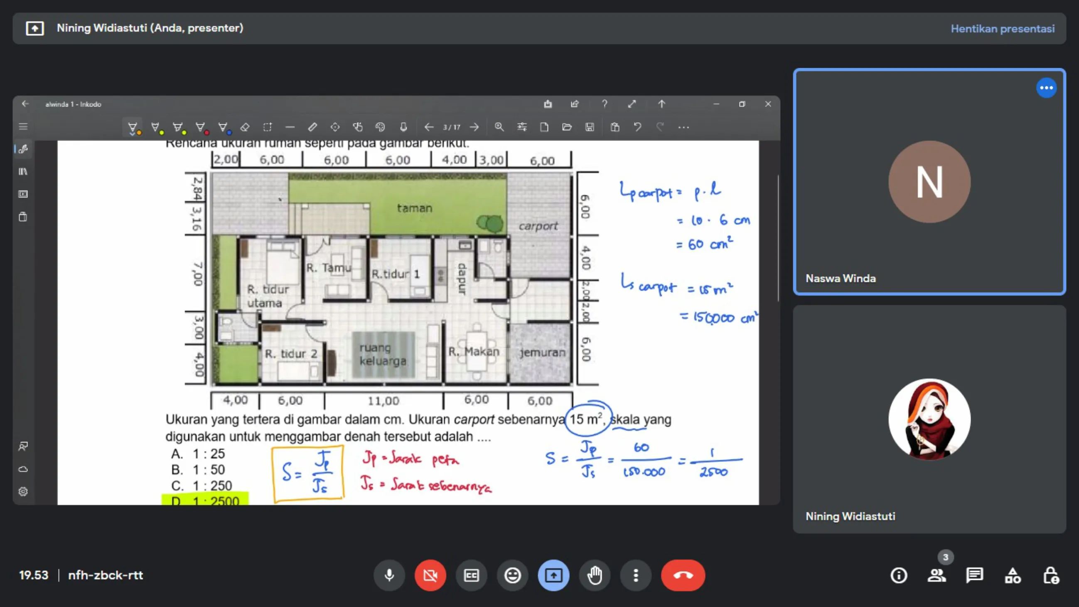Expand the Inkodo overflow menu dots
Image resolution: width=1079 pixels, height=607 pixels.
tap(683, 127)
